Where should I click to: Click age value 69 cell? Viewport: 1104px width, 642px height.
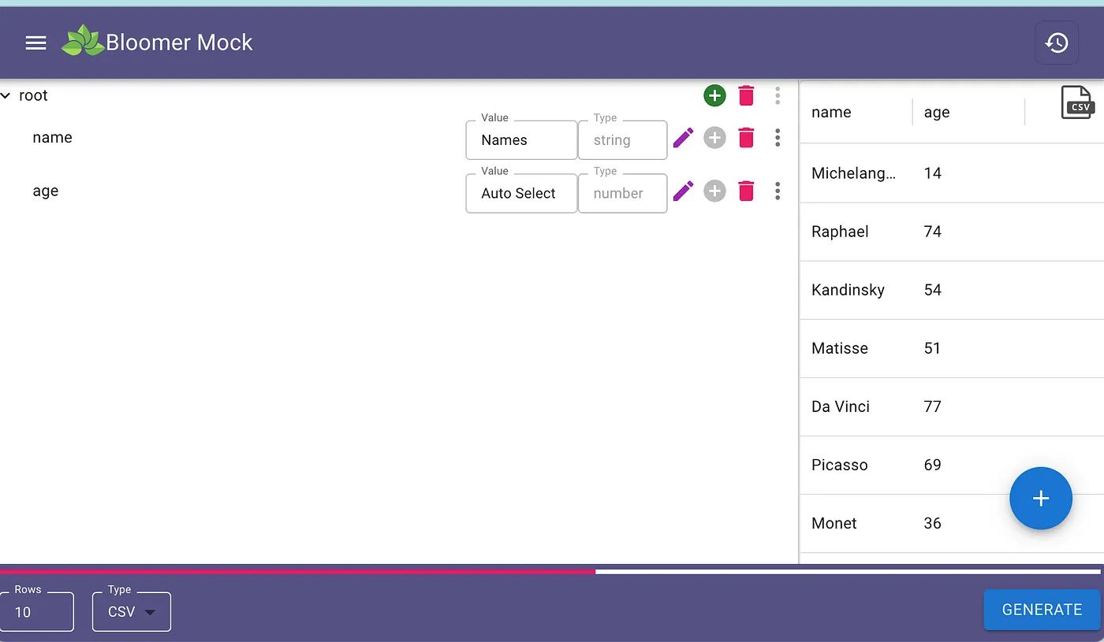click(x=968, y=465)
